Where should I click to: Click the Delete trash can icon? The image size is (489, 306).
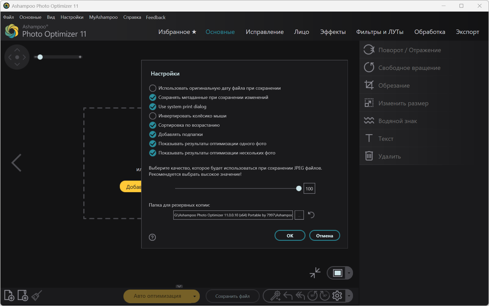point(369,156)
